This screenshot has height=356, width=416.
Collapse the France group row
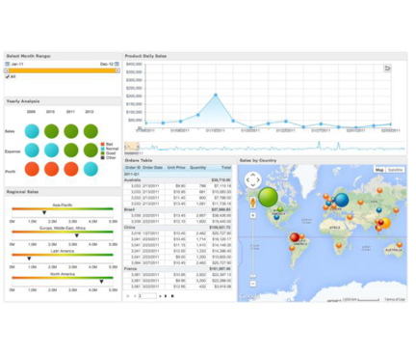177,268
